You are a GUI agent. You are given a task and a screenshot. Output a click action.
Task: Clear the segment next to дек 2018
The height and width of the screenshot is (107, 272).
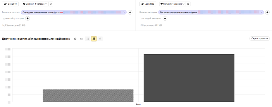(51, 4)
